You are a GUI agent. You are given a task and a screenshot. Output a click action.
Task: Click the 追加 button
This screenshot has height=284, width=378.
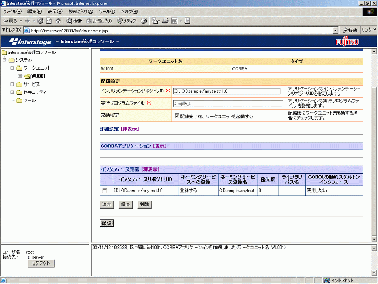point(107,204)
